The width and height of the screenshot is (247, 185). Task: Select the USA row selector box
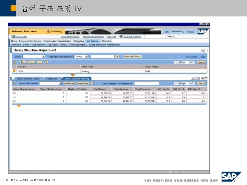click(14, 71)
